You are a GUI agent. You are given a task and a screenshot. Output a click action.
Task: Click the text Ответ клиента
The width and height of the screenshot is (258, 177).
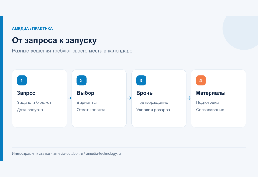pyautogui.click(x=91, y=110)
